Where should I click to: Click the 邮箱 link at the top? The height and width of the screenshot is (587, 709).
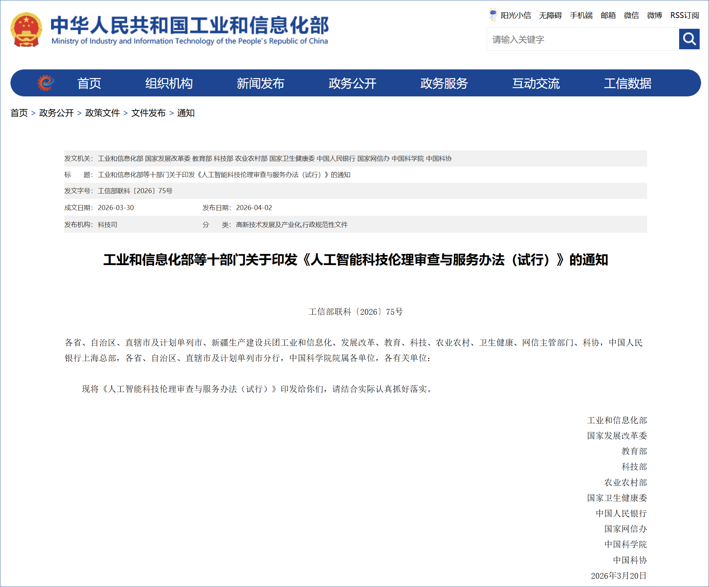[608, 15]
